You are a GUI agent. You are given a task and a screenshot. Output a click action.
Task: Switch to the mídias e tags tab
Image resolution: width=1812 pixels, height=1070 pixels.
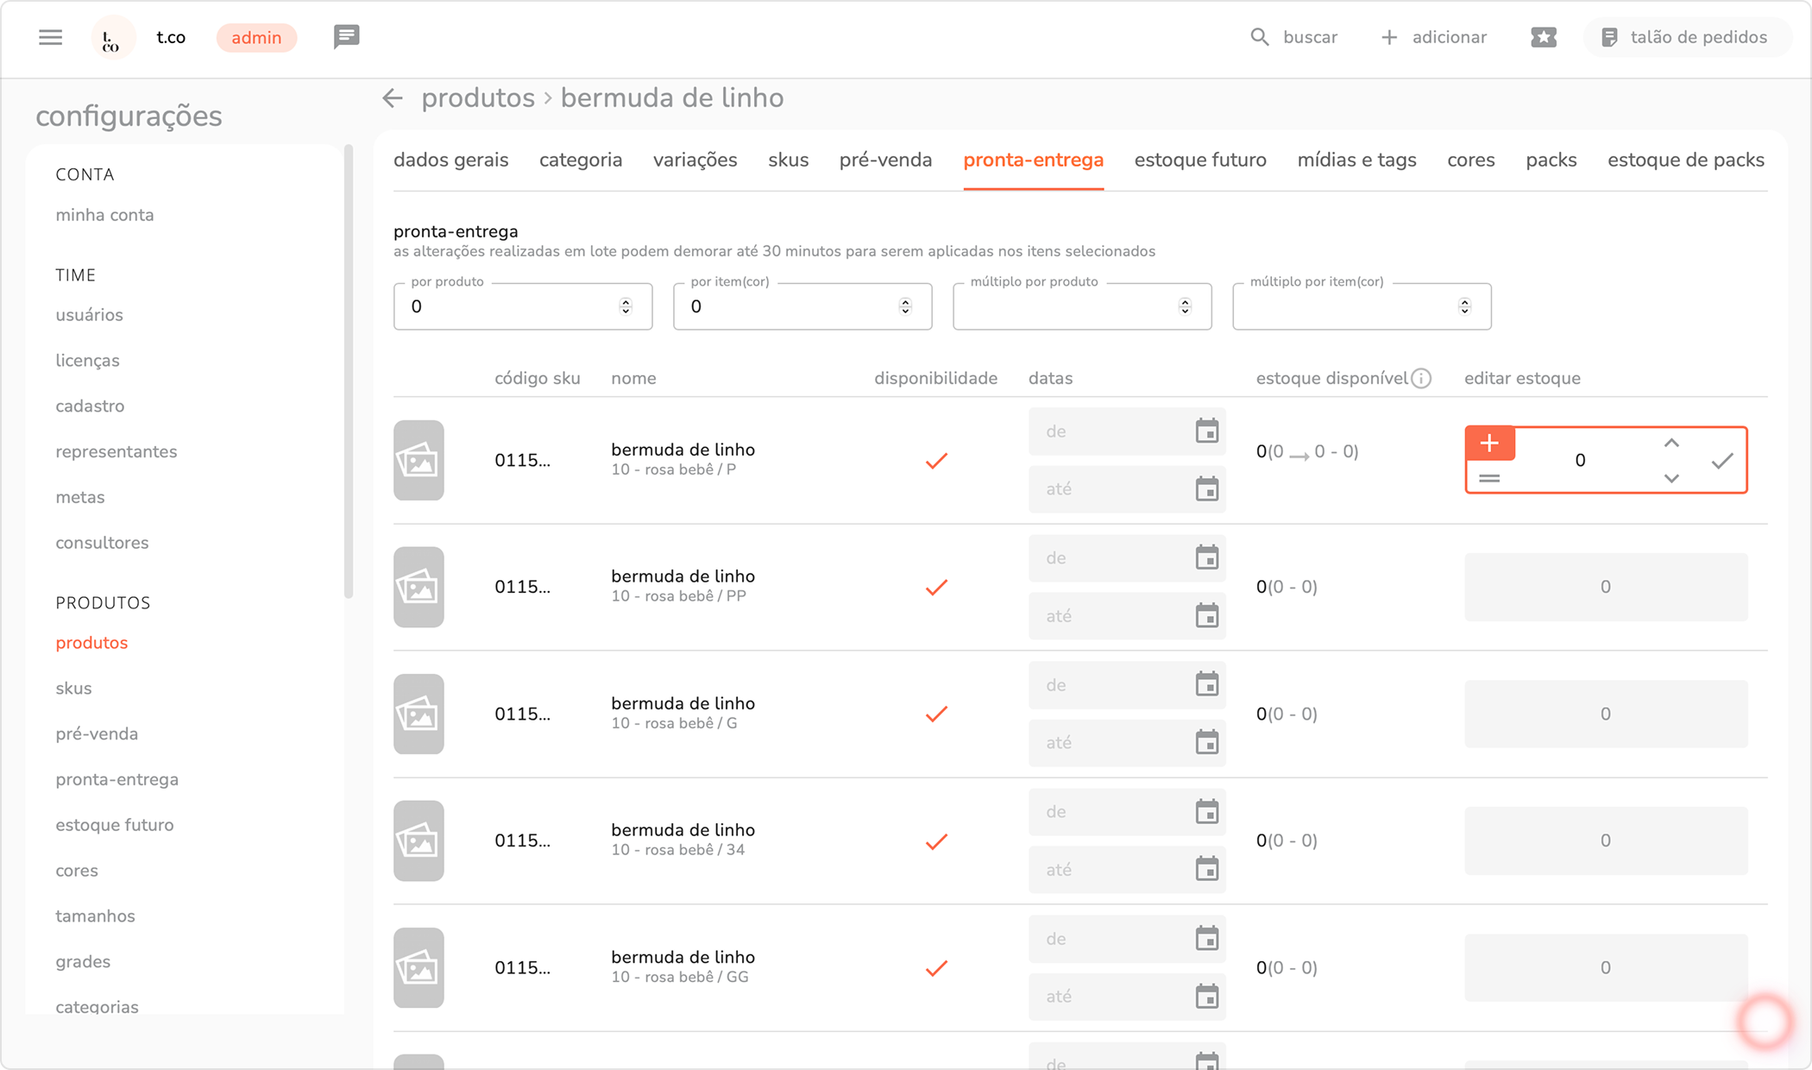(1356, 160)
